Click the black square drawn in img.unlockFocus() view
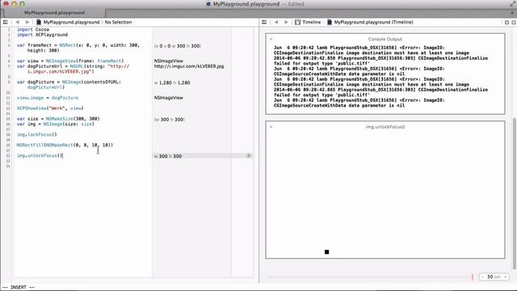 (x=326, y=252)
